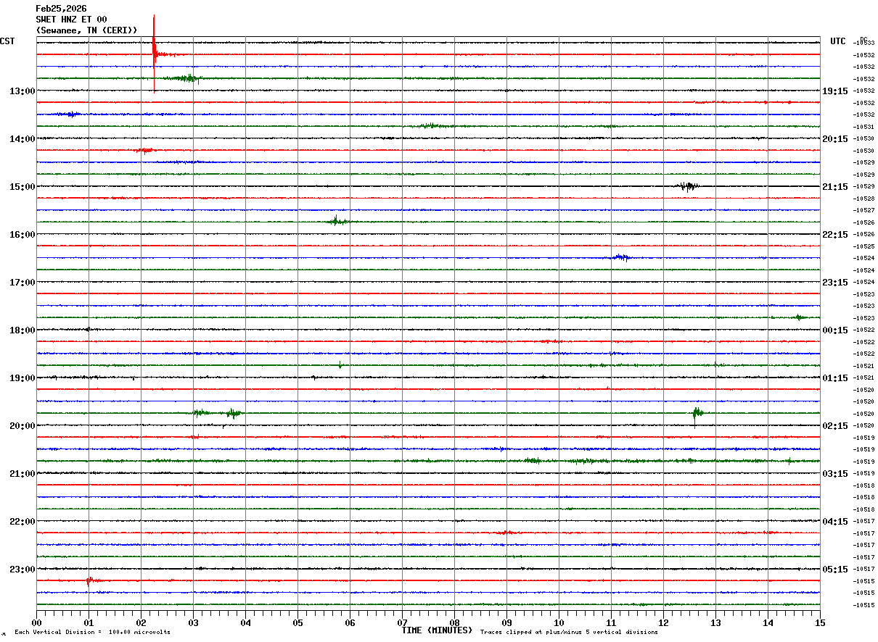This screenshot has height=642, width=878.
Task: Click the 15:00 CST time label
Action: 22,187
